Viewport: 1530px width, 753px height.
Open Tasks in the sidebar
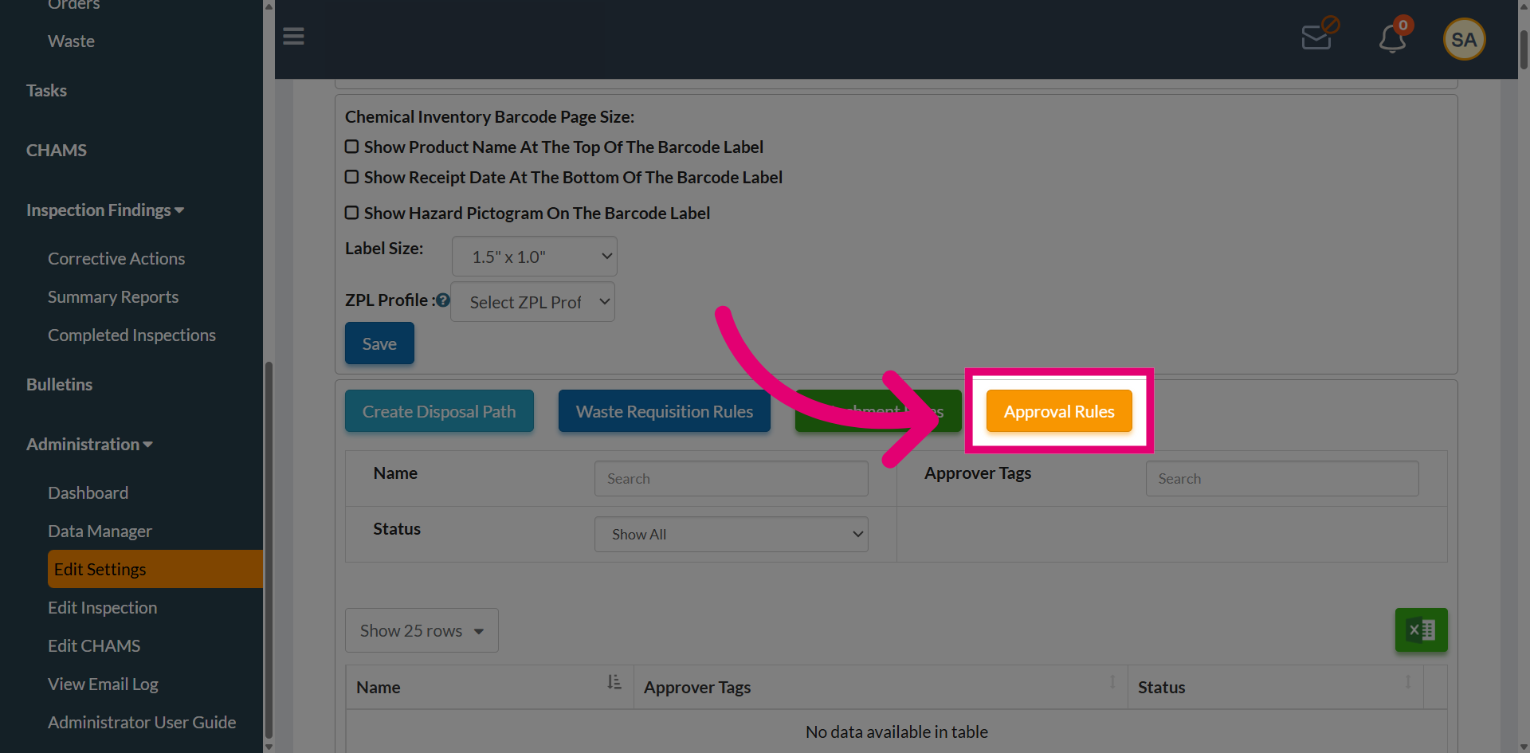click(x=46, y=91)
